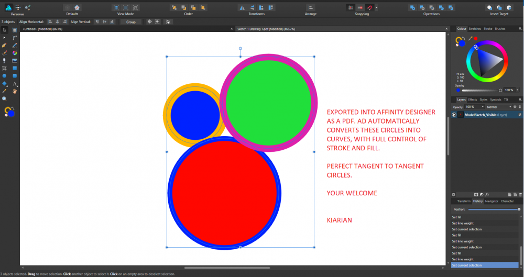
Task: Click the History position slider
Action: click(493, 209)
